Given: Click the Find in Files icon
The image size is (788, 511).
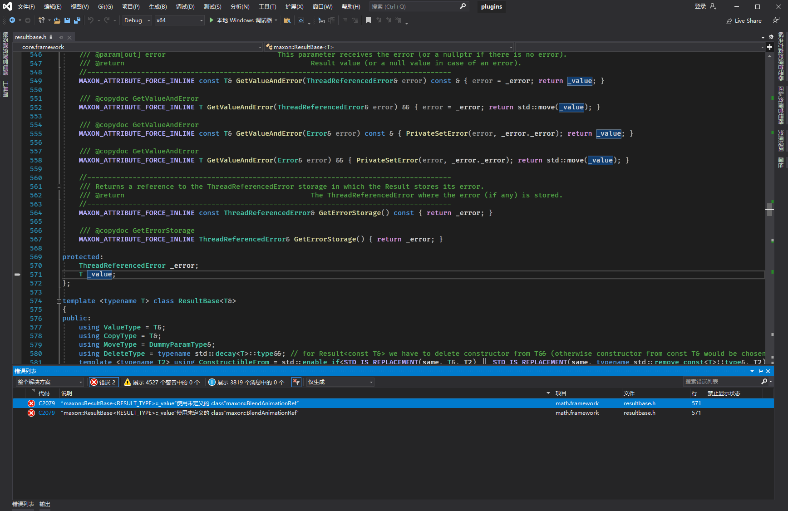Looking at the screenshot, I should pos(287,20).
